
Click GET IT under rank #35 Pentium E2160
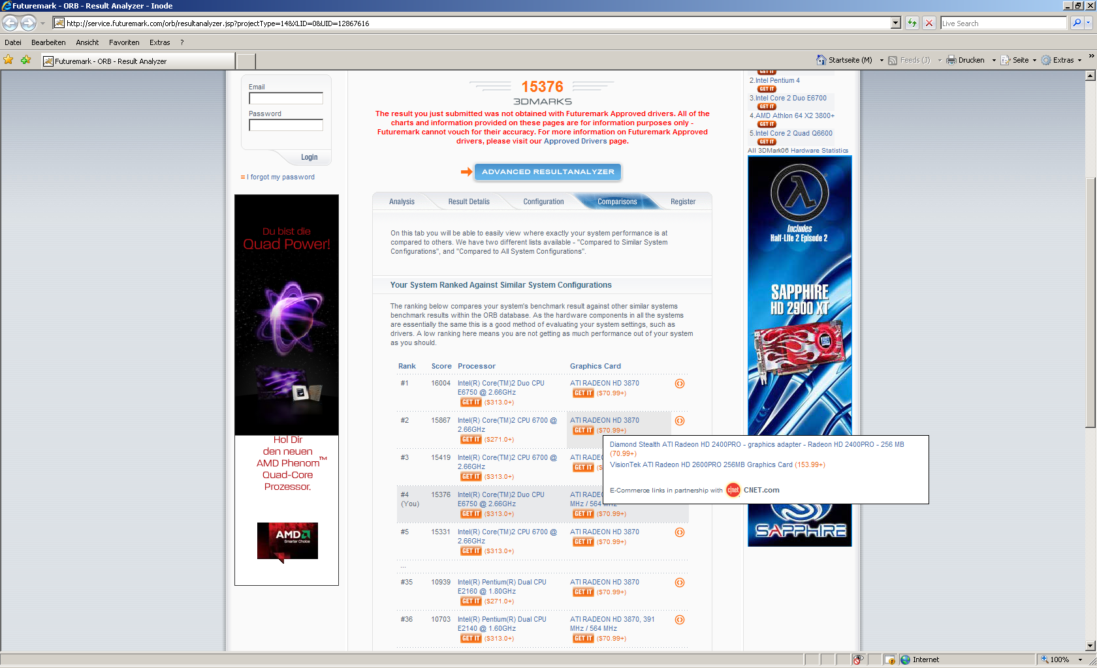click(x=470, y=601)
